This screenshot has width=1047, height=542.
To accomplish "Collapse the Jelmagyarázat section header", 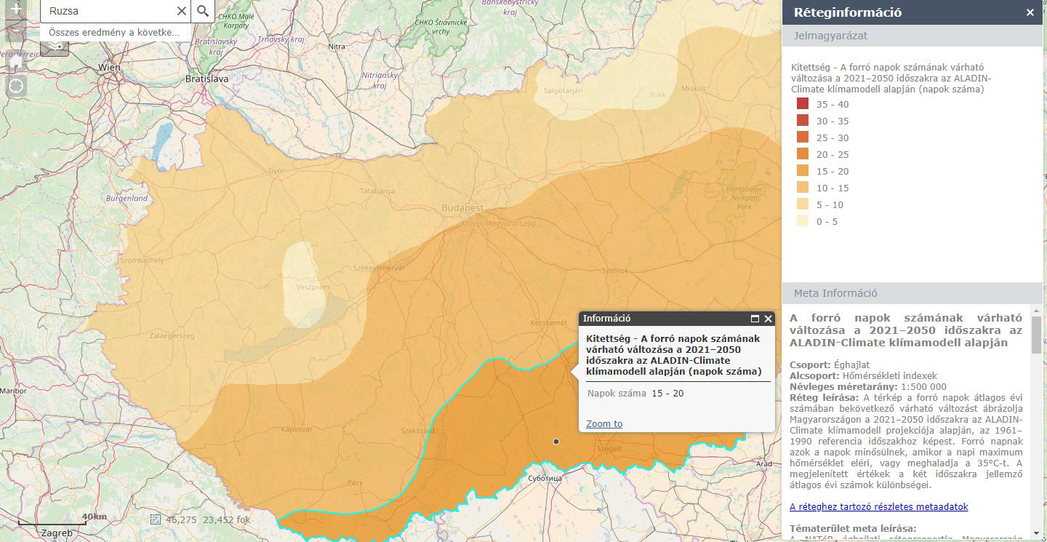I will 912,36.
